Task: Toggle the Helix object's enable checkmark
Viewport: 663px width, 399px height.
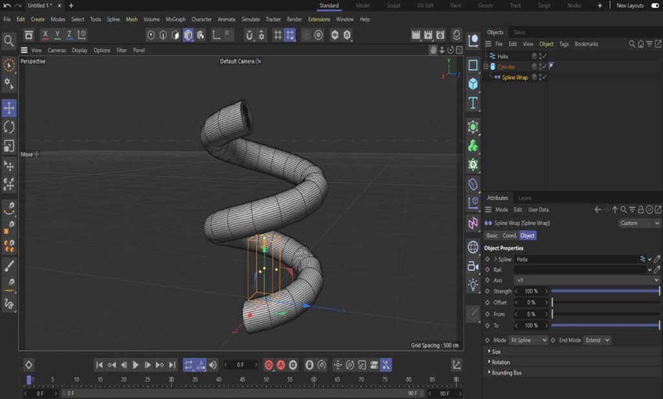Action: (x=545, y=56)
